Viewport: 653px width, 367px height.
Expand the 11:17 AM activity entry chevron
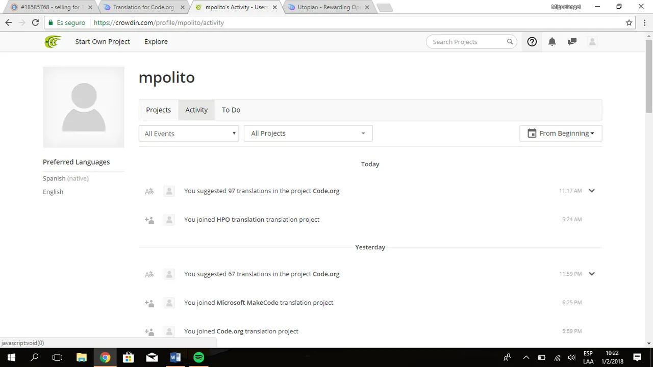click(592, 191)
